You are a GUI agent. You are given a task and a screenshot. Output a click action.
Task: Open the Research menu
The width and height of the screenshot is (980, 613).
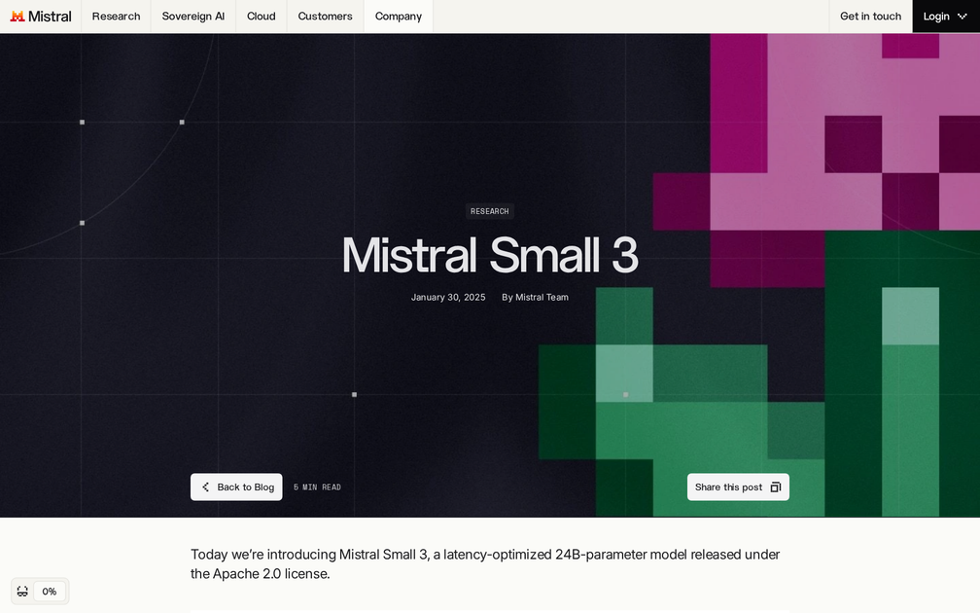[117, 17]
